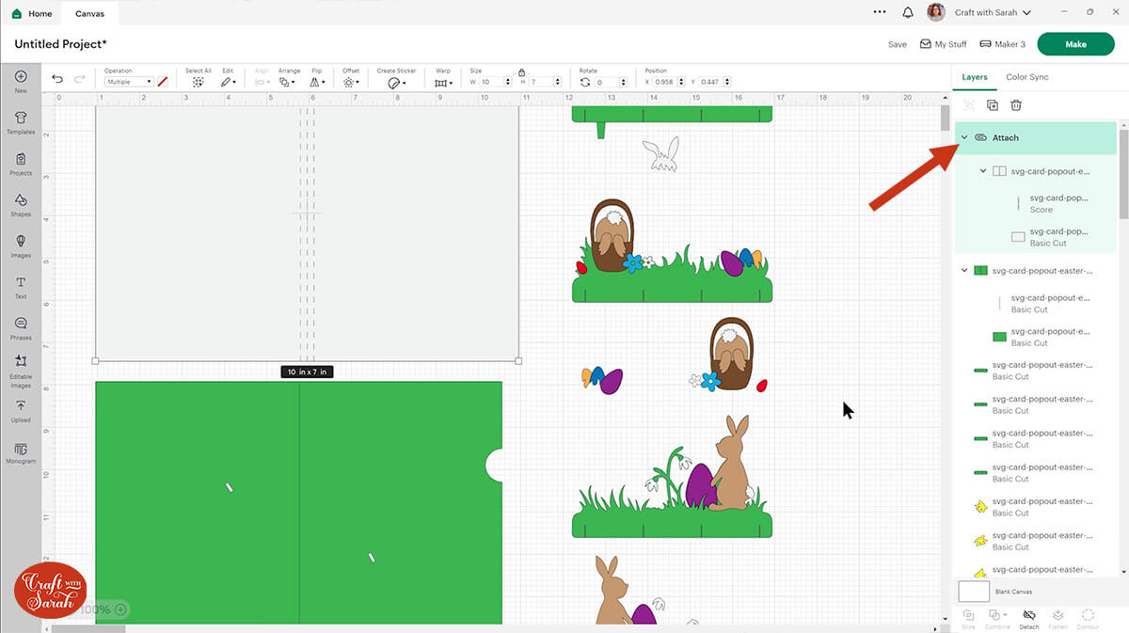Collapse the Attach group in Layers

point(963,137)
